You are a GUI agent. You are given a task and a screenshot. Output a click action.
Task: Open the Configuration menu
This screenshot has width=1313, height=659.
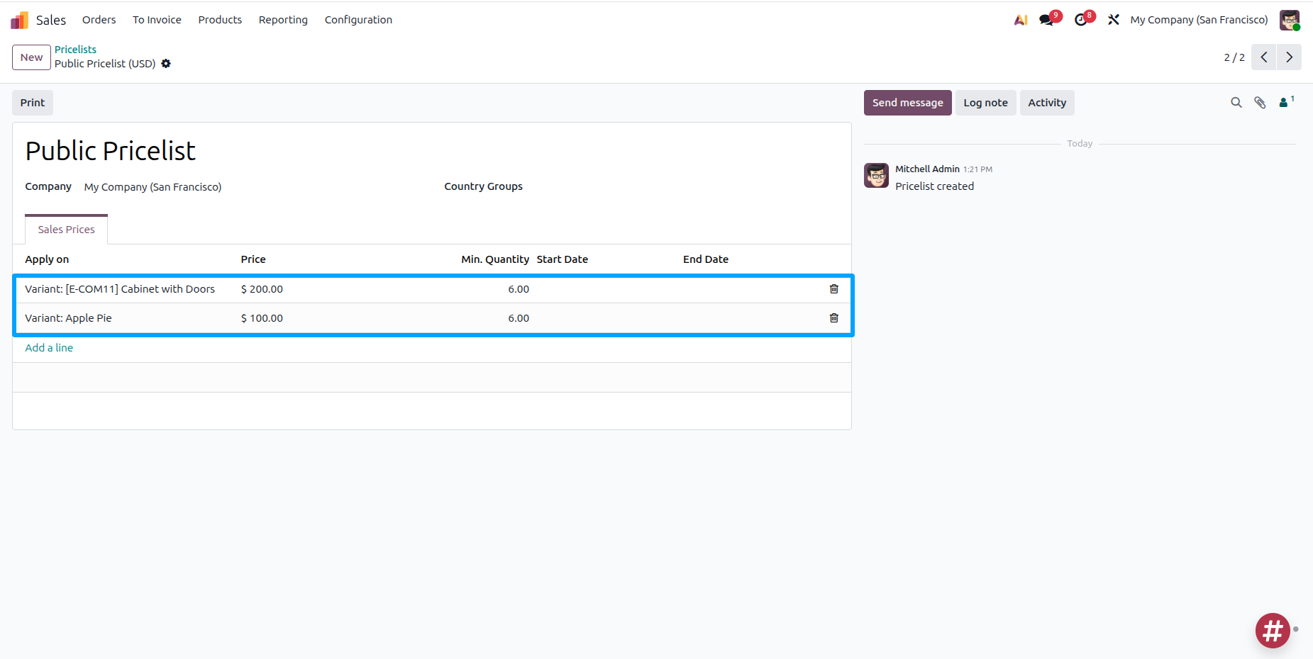[x=358, y=20]
